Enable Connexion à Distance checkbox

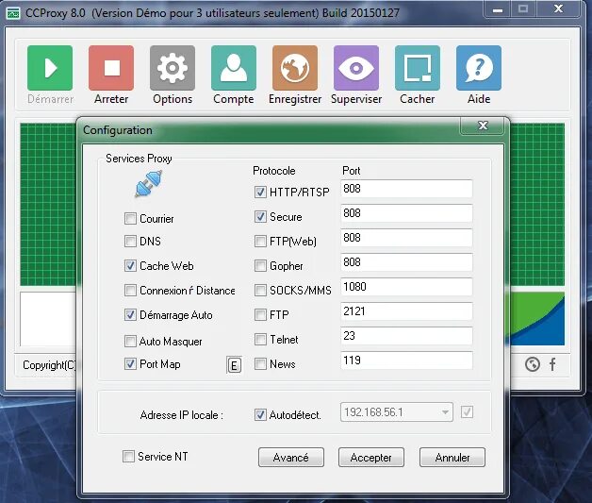tap(130, 291)
